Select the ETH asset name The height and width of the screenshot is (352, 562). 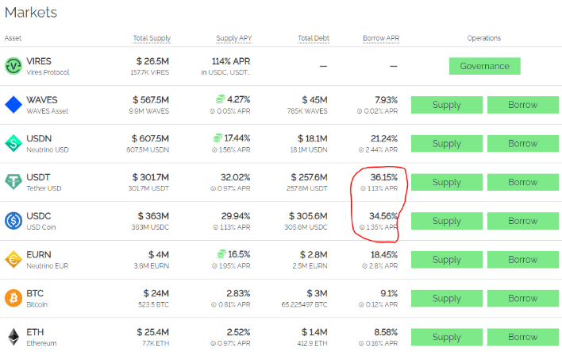(35, 332)
